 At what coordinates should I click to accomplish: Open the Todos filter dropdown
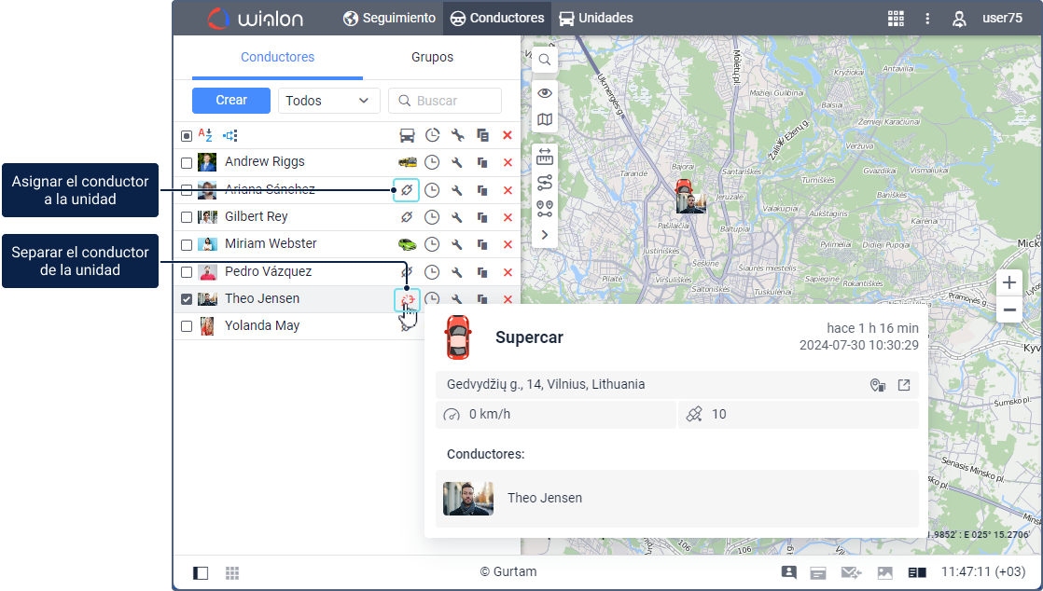click(x=328, y=101)
